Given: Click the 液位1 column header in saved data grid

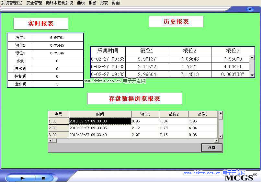Looking at the screenshot, I should 145,114.
